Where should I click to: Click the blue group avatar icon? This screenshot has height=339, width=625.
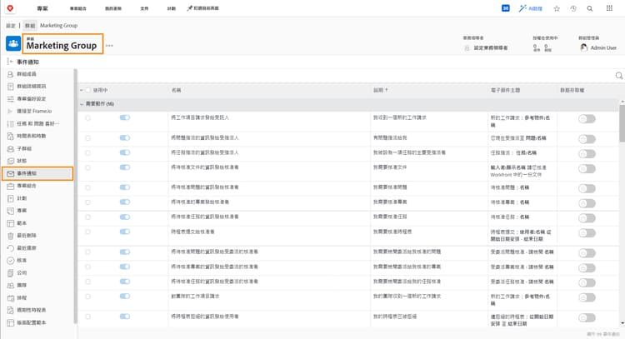click(13, 43)
